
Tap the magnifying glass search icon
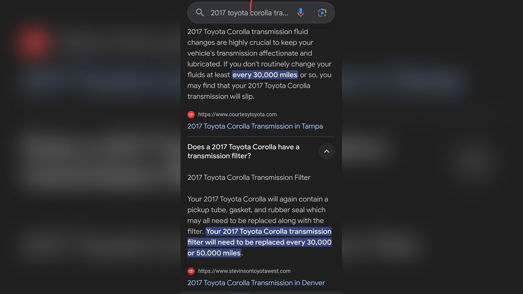[x=199, y=13]
